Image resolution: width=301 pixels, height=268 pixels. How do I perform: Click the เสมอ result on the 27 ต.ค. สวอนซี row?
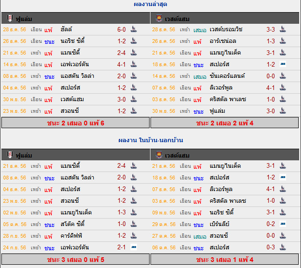tap(199, 236)
